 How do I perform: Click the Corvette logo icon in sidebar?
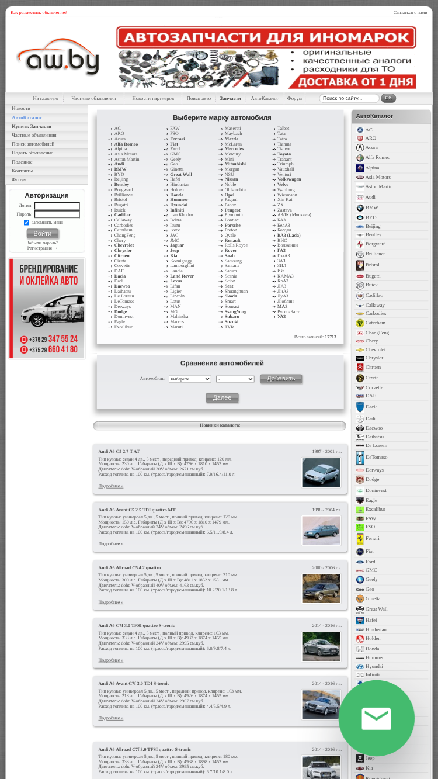tap(360, 388)
